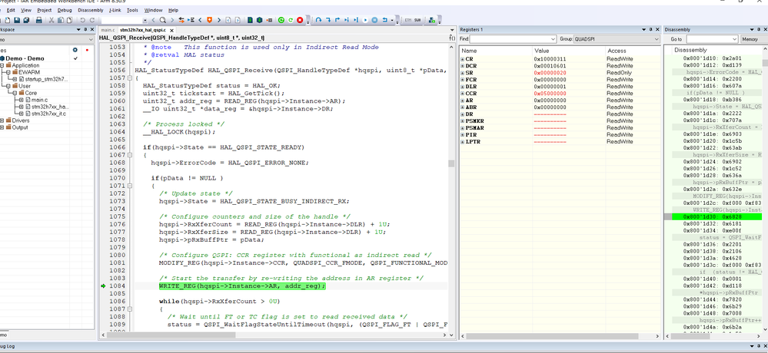Open the function list f() button

pos(452,38)
